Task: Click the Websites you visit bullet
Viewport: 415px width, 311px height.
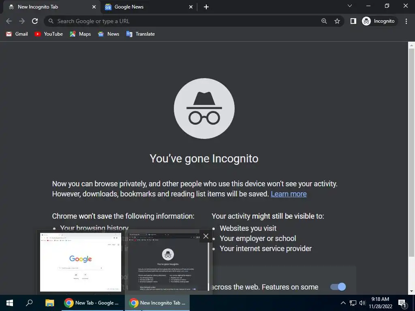Action: point(248,228)
